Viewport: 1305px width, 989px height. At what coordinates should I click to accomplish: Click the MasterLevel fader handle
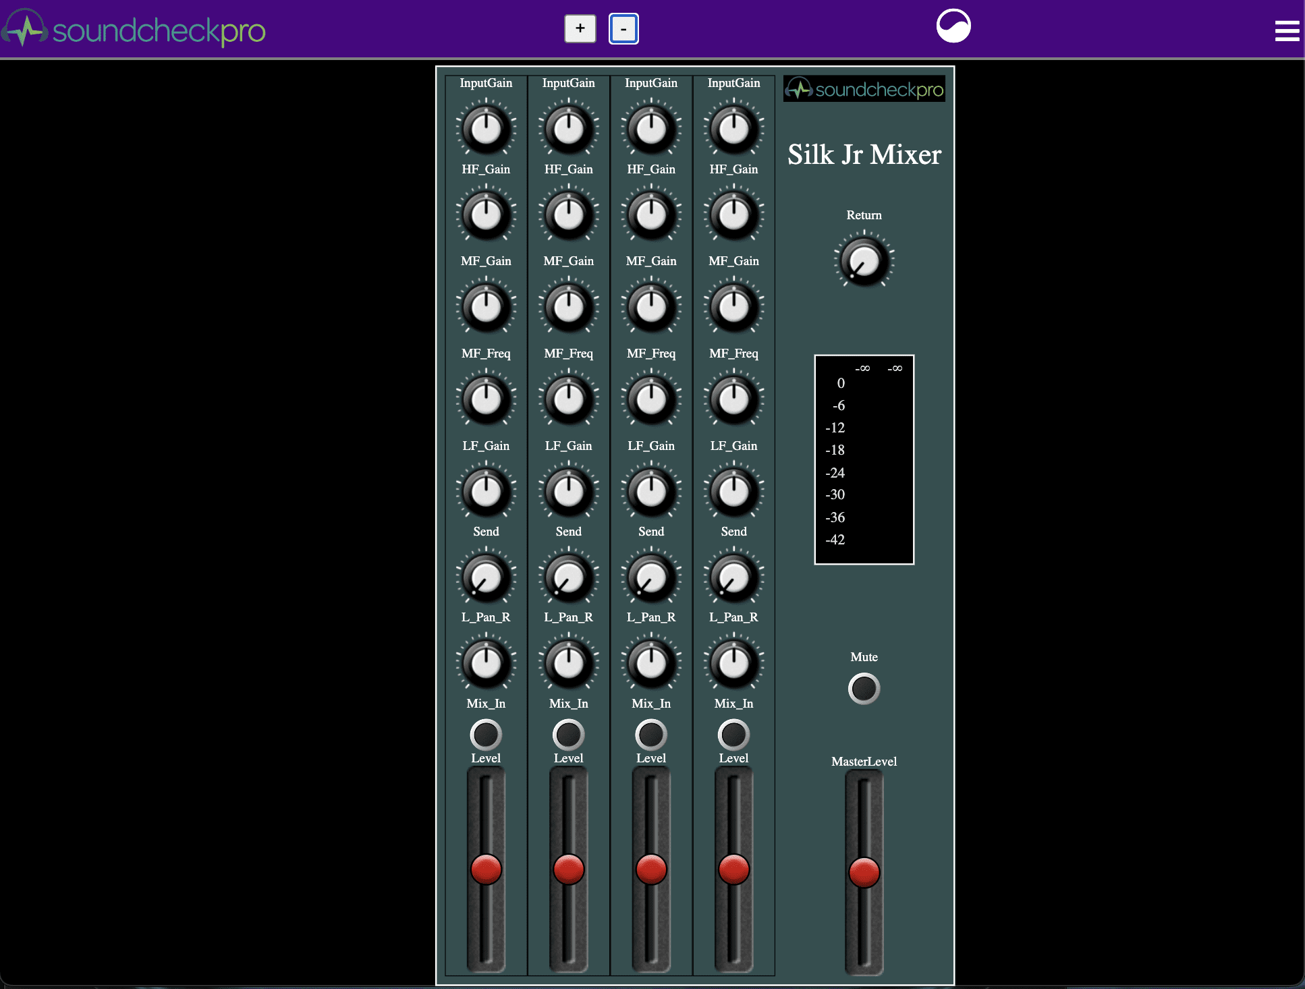pos(864,872)
